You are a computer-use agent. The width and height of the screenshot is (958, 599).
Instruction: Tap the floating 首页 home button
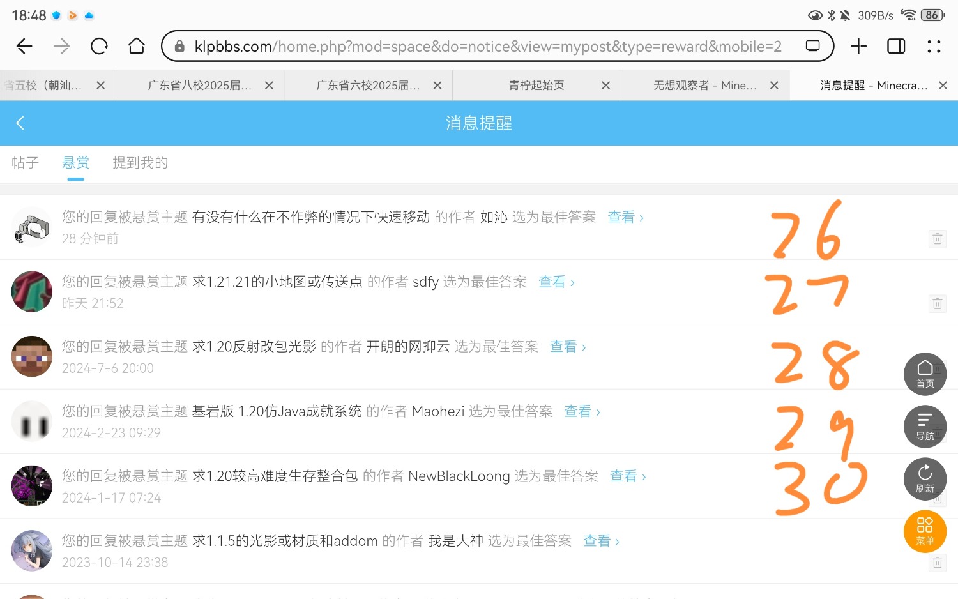pos(925,374)
